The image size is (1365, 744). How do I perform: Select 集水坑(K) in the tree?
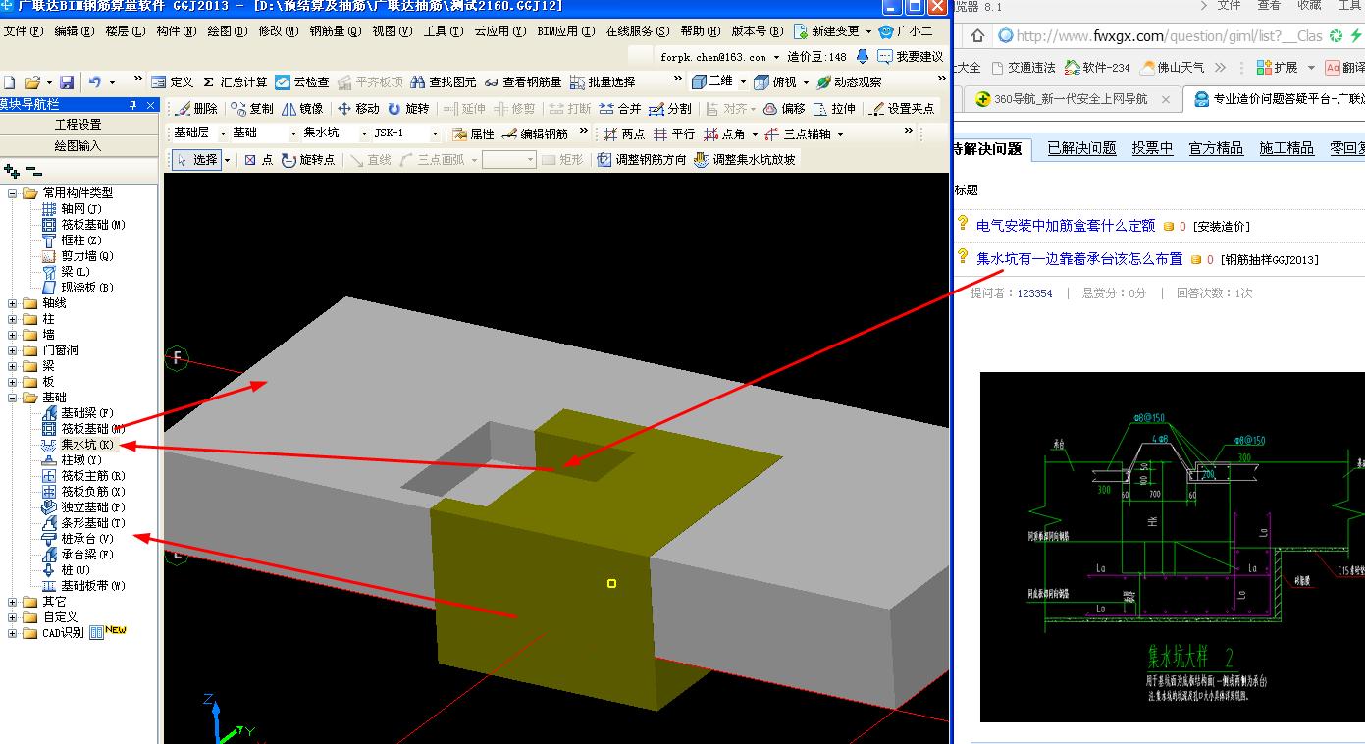pyautogui.click(x=79, y=445)
